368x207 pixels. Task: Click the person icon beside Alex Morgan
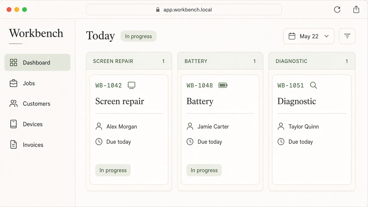[99, 126]
